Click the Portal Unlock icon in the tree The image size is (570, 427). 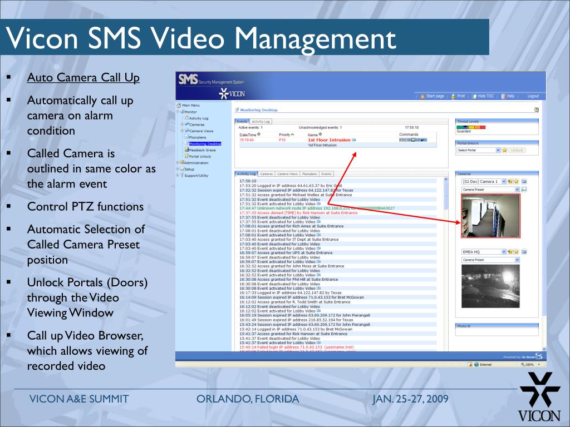pos(186,156)
